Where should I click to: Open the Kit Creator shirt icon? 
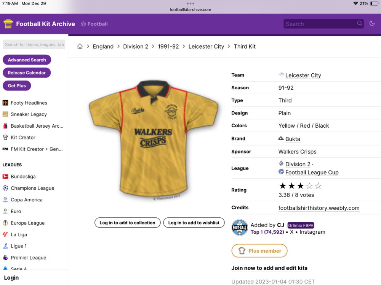click(x=5, y=138)
